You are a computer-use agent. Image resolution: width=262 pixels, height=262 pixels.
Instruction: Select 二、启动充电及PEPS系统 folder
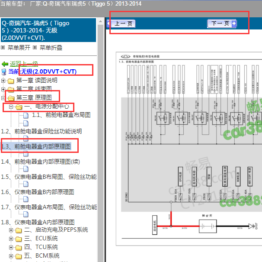pos(56,230)
